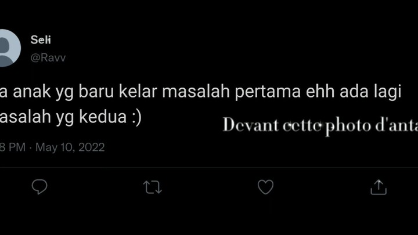Click the word 'anak' in tweet text
Viewport: 418px width, 235px height.
(x=32, y=91)
